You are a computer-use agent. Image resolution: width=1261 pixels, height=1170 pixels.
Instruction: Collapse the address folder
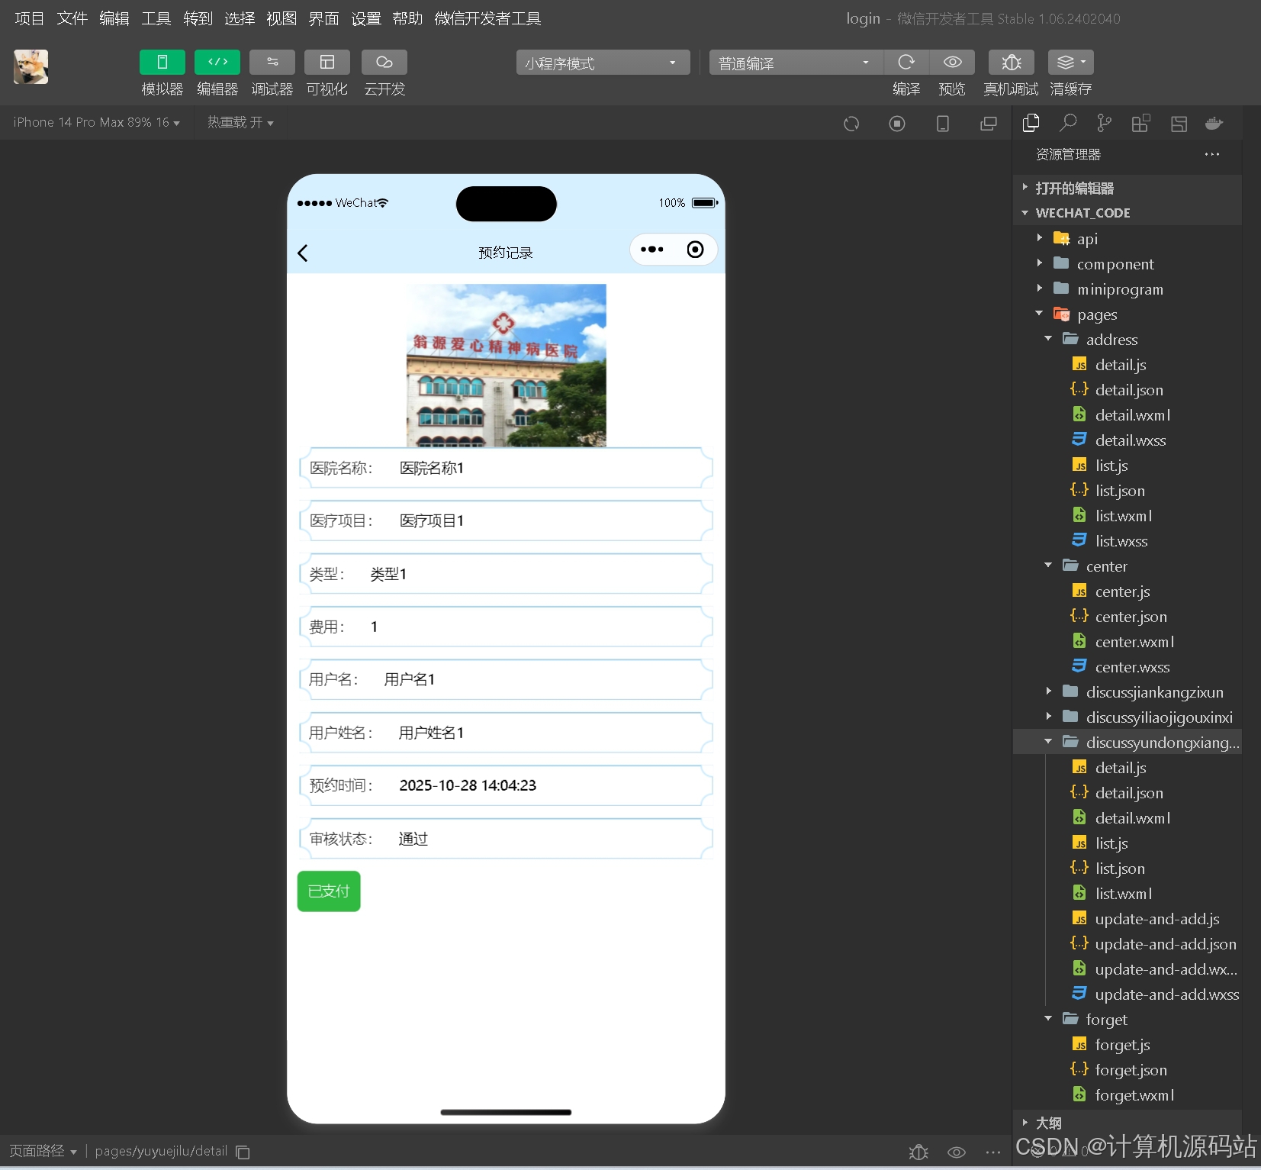tap(1128, 340)
